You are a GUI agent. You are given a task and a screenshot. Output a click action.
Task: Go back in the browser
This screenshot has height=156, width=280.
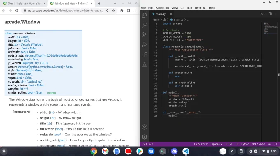point(4,11)
